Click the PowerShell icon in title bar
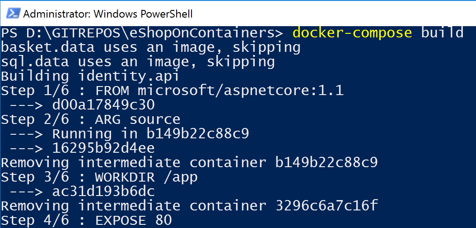The height and width of the screenshot is (228, 476). (x=12, y=14)
